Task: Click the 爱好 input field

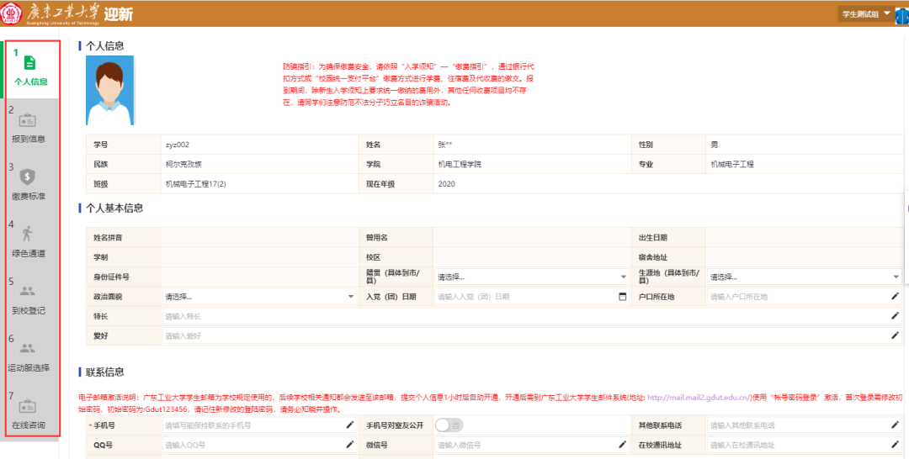Action: pyautogui.click(x=532, y=335)
